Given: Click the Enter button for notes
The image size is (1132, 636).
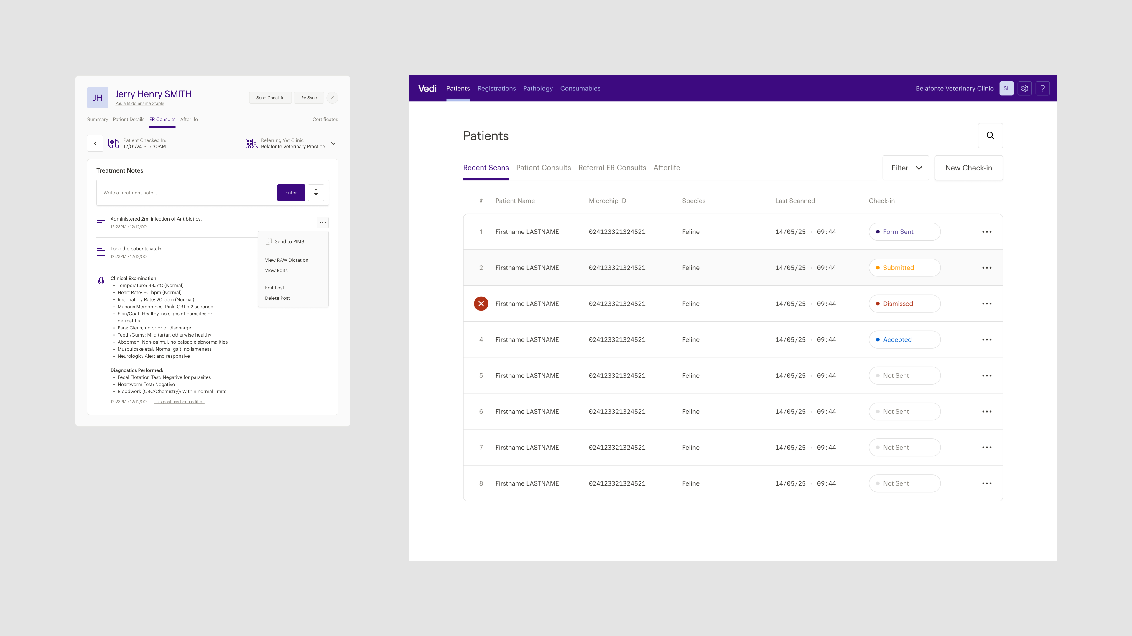Looking at the screenshot, I should [291, 193].
